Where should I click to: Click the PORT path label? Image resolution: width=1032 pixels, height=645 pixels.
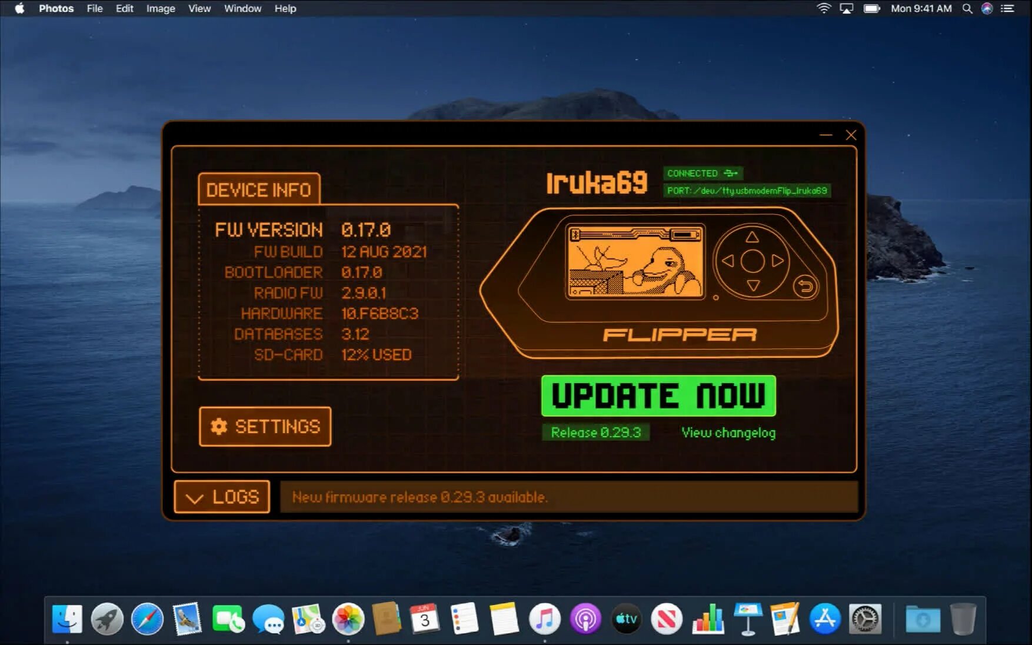click(747, 191)
